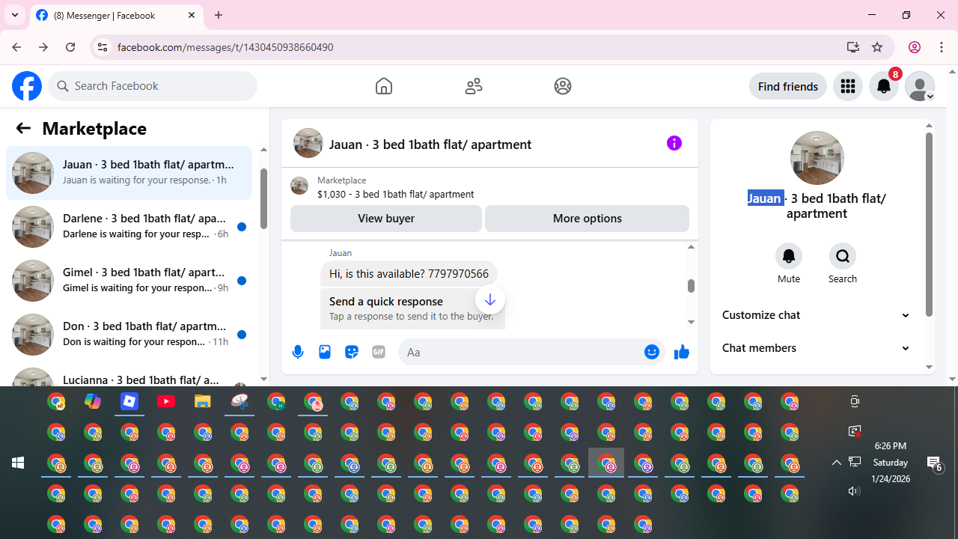Open the Gimel conversation
Viewport: 958px width, 539px height.
tap(129, 281)
